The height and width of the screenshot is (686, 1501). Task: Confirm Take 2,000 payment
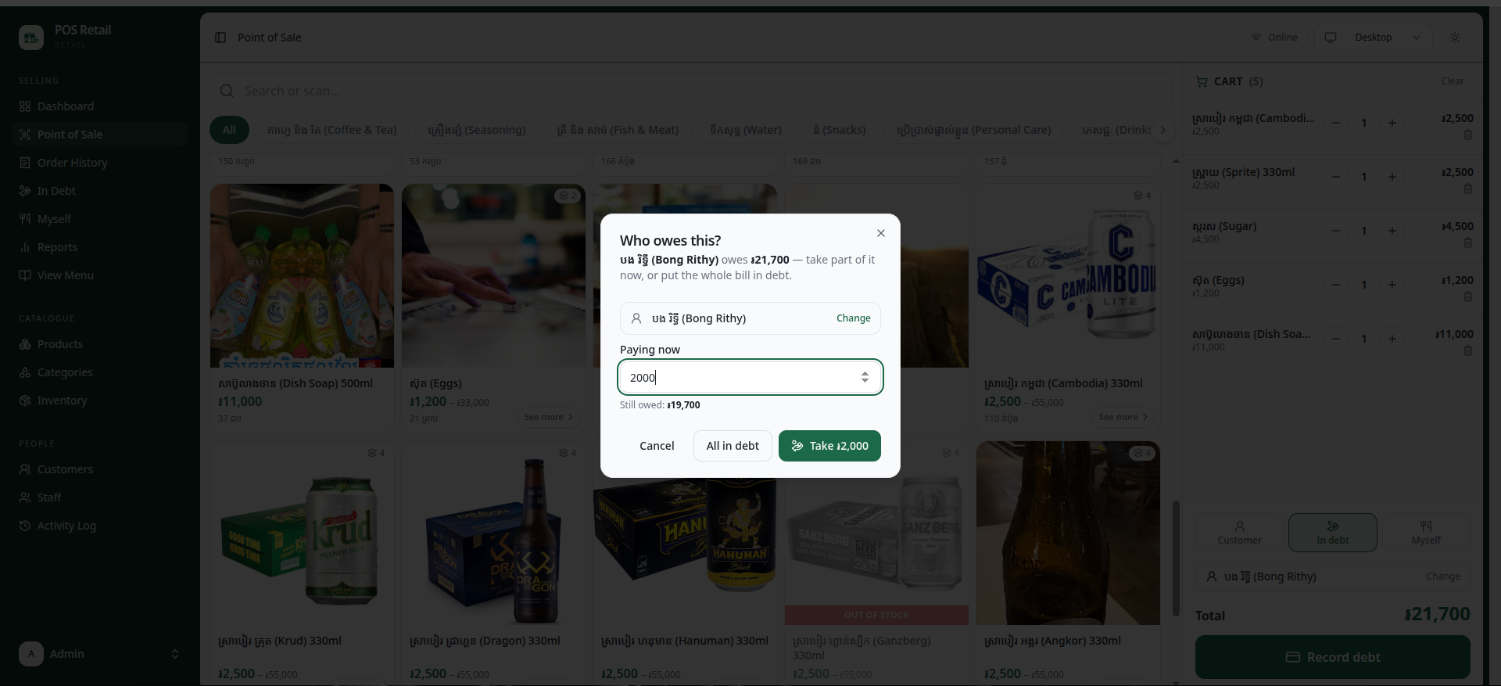tap(829, 446)
